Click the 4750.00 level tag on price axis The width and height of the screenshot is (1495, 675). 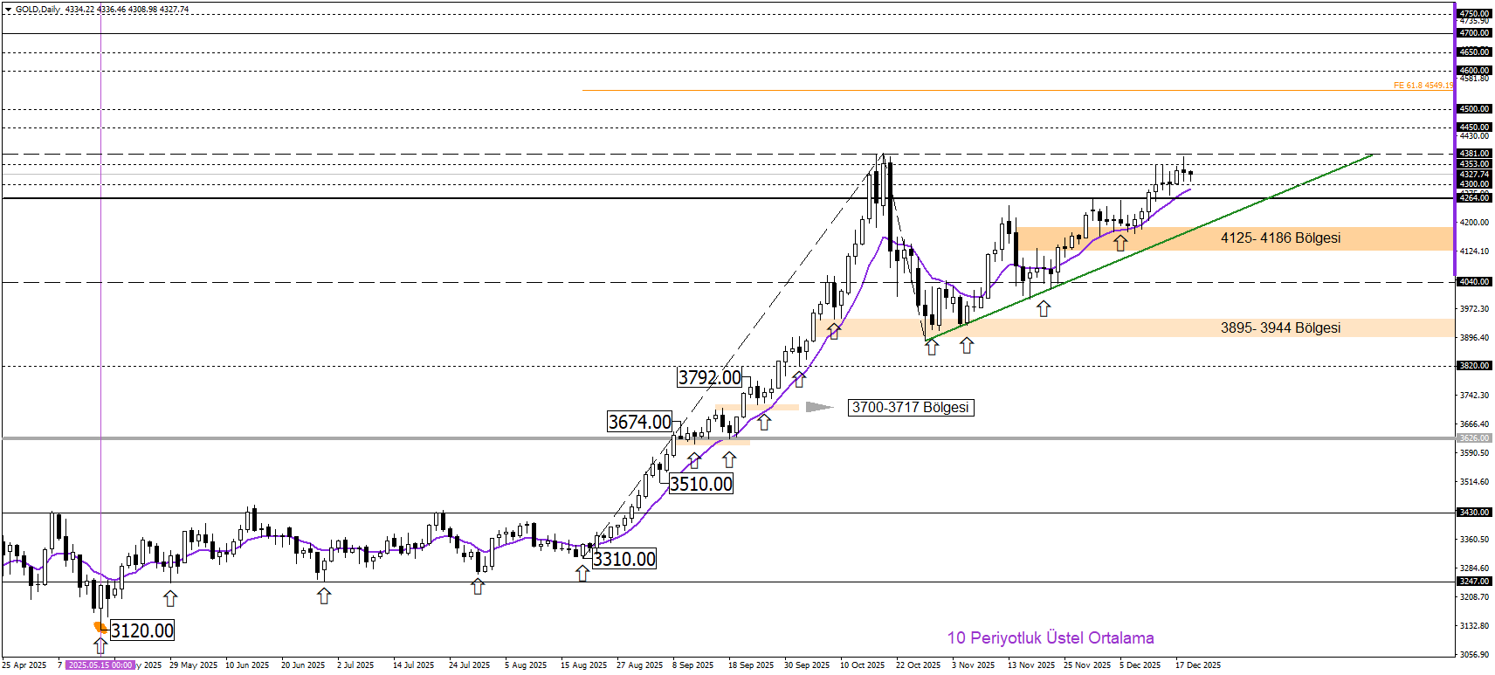pos(1474,14)
